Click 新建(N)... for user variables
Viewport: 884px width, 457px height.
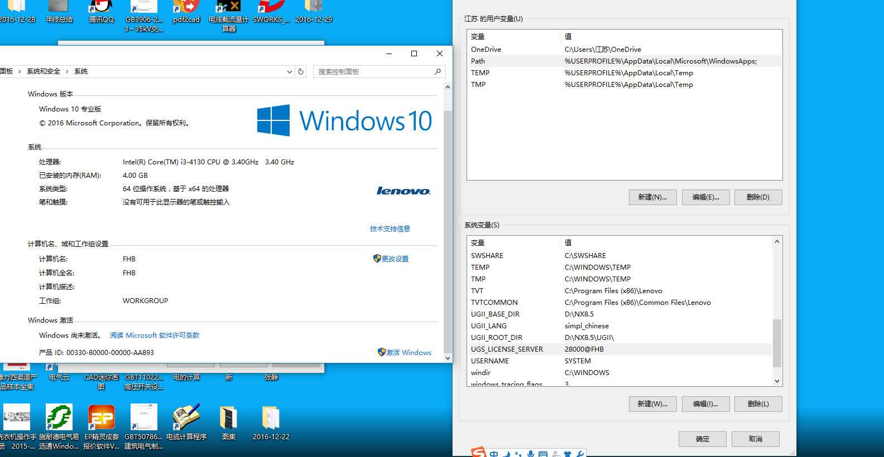click(x=652, y=197)
